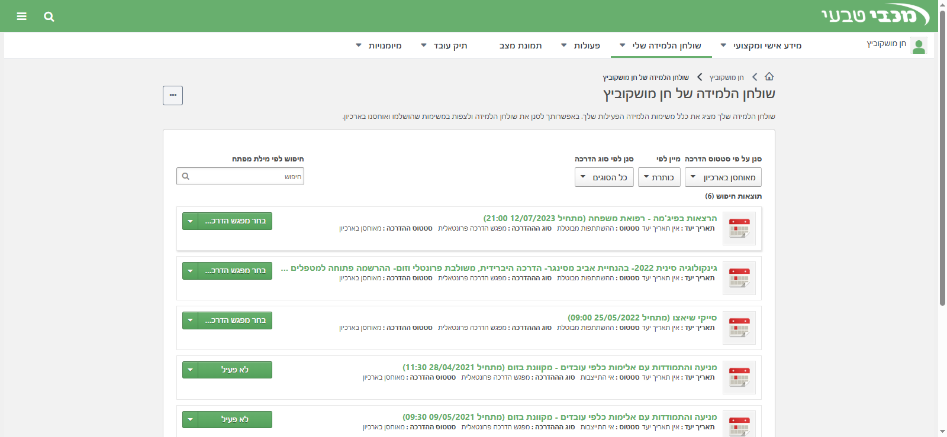Click the Maccabi Tivi logo
Image resolution: width=947 pixels, height=437 pixels.
(x=876, y=15)
